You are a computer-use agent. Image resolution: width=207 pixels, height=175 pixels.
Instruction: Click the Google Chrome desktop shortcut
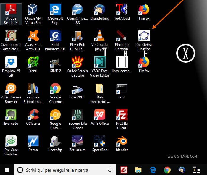55,93
